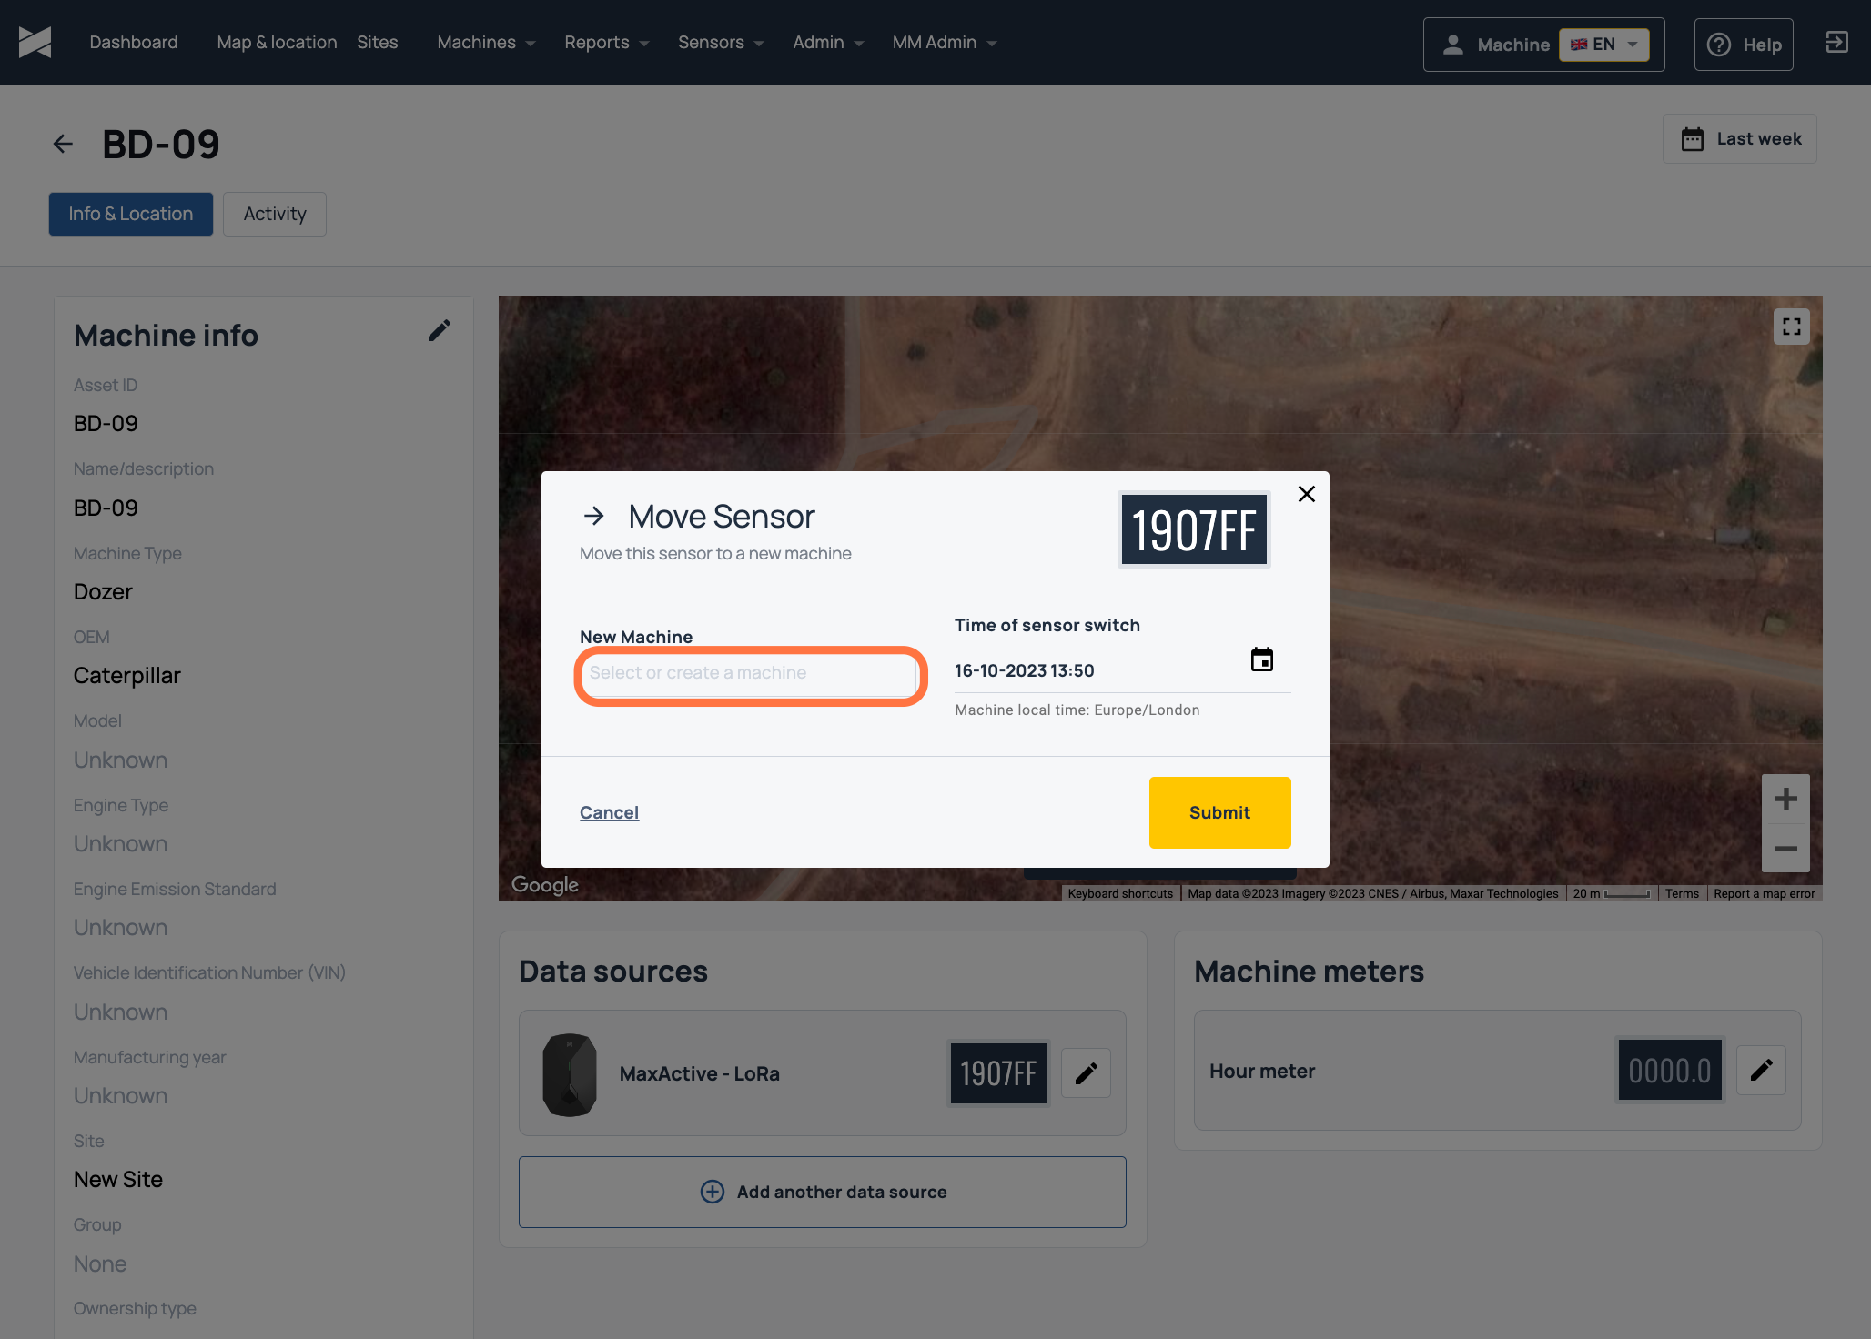The width and height of the screenshot is (1871, 1339).
Task: Edit the Hour meter value
Action: pos(1761,1070)
